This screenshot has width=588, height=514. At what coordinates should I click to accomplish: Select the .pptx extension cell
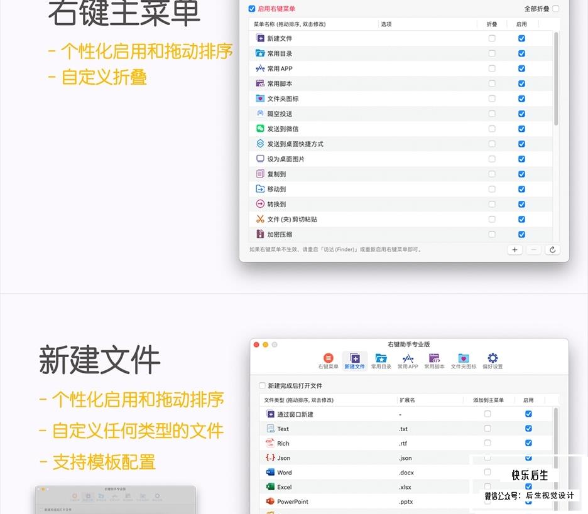coord(406,501)
